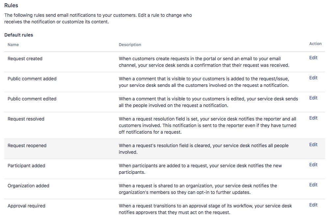328x215 pixels.
Task: Click the Request reopened row name
Action: point(27,146)
